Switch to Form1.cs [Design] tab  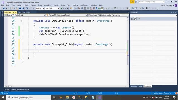click(24, 12)
